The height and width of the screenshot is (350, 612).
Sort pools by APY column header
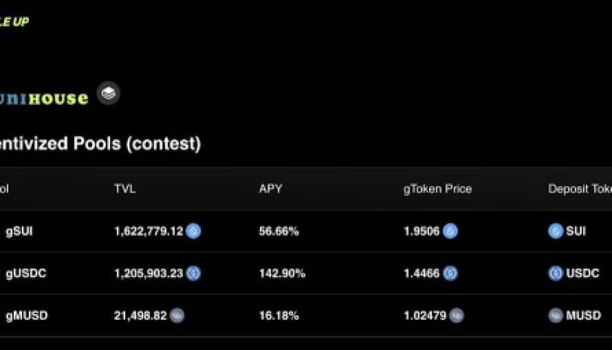[270, 189]
